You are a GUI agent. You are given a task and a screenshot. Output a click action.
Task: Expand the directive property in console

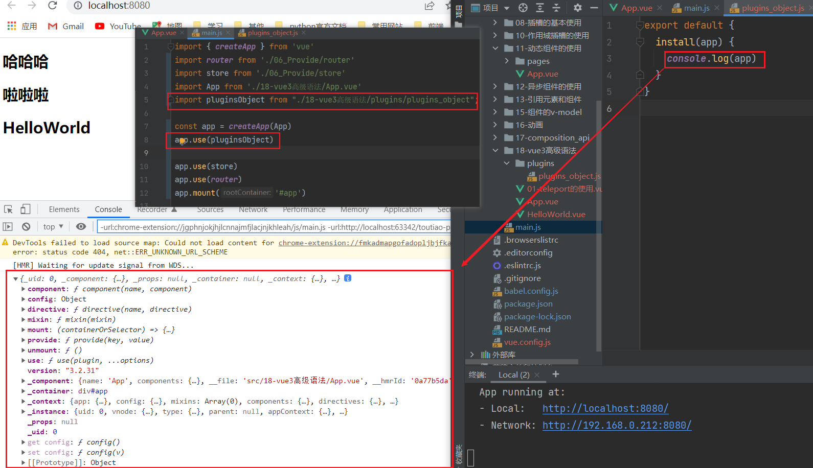(24, 310)
